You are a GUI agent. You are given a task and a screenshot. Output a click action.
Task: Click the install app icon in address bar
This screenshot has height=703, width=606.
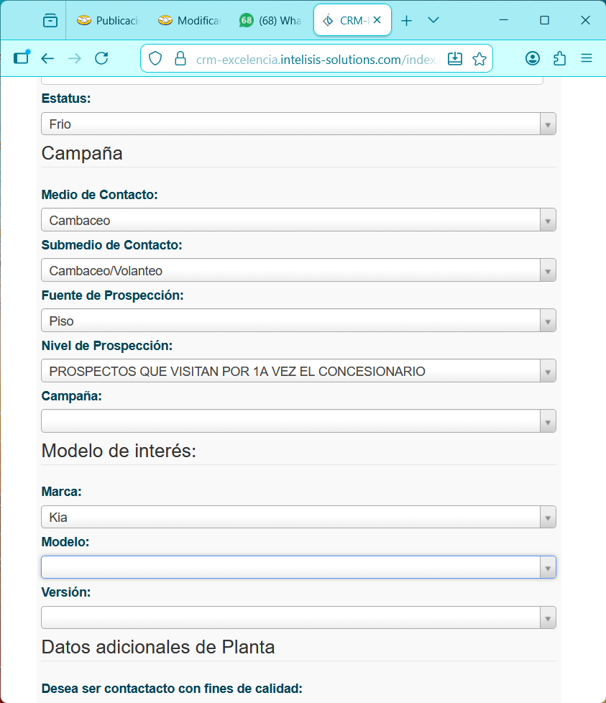click(x=454, y=59)
